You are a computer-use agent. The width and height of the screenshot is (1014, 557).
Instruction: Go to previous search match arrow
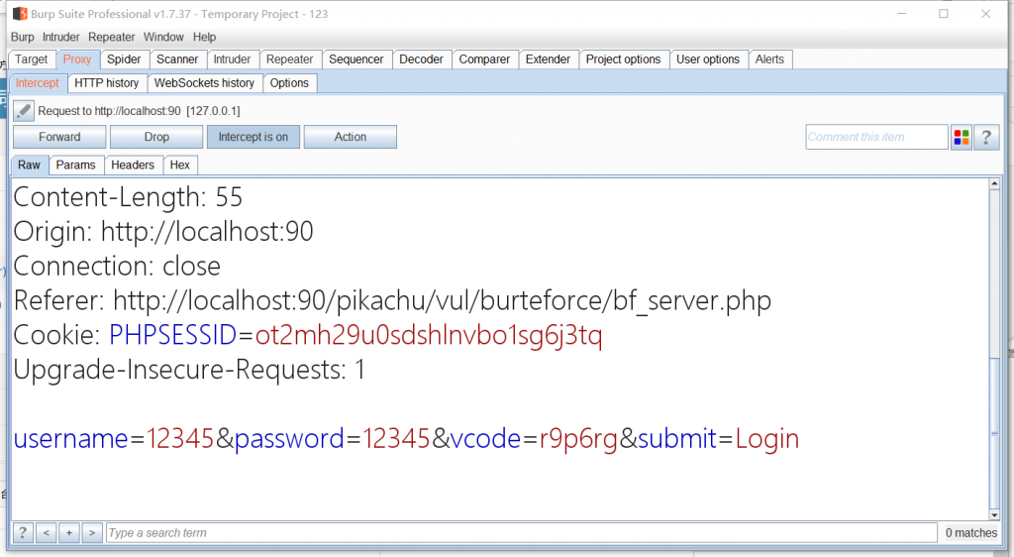(46, 533)
